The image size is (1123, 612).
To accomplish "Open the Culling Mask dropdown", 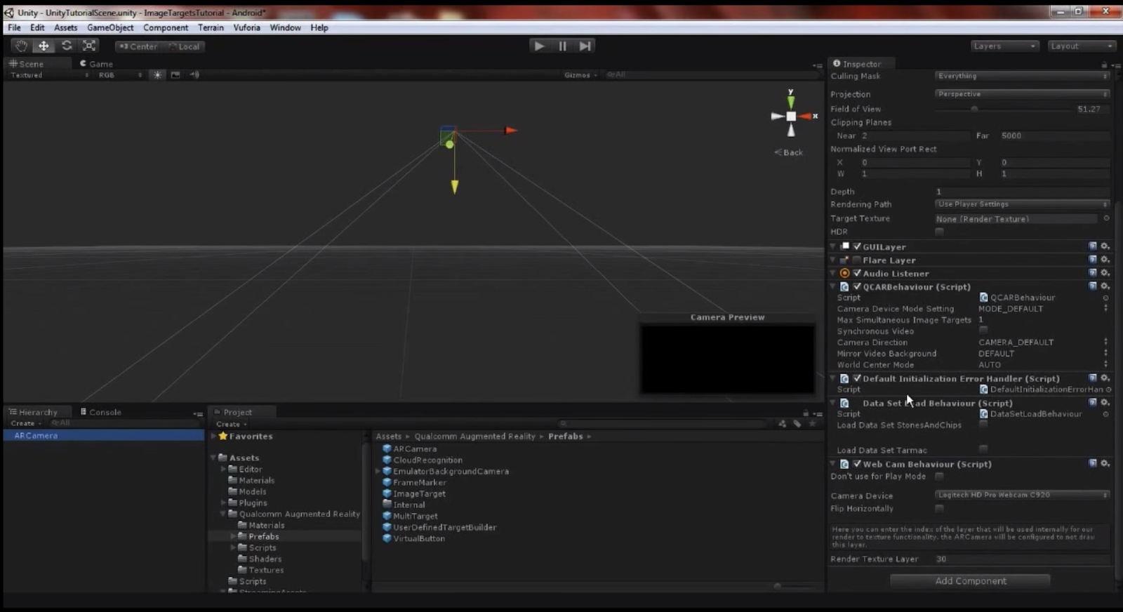I will (1022, 76).
